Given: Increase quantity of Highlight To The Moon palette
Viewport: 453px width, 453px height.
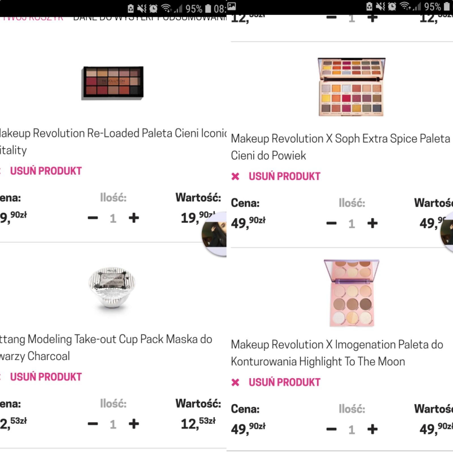Looking at the screenshot, I should pyautogui.click(x=372, y=430).
